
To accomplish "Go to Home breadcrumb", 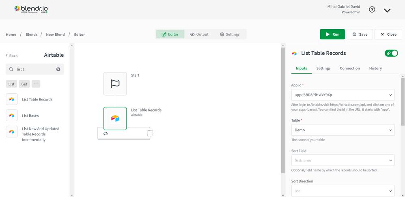I will tap(11, 34).
